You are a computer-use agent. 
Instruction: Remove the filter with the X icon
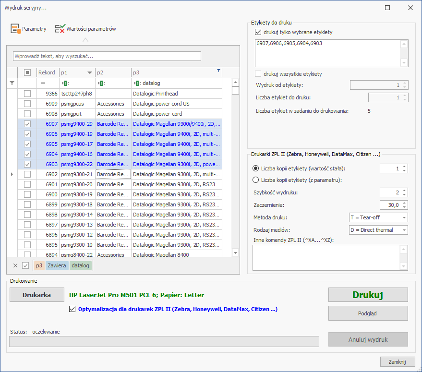click(15, 265)
